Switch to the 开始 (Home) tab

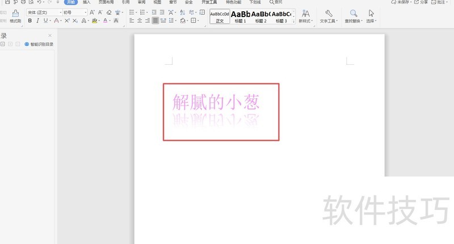71,2
